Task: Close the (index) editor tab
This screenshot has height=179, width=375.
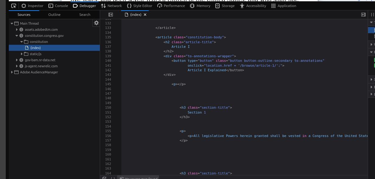Action: pyautogui.click(x=145, y=15)
